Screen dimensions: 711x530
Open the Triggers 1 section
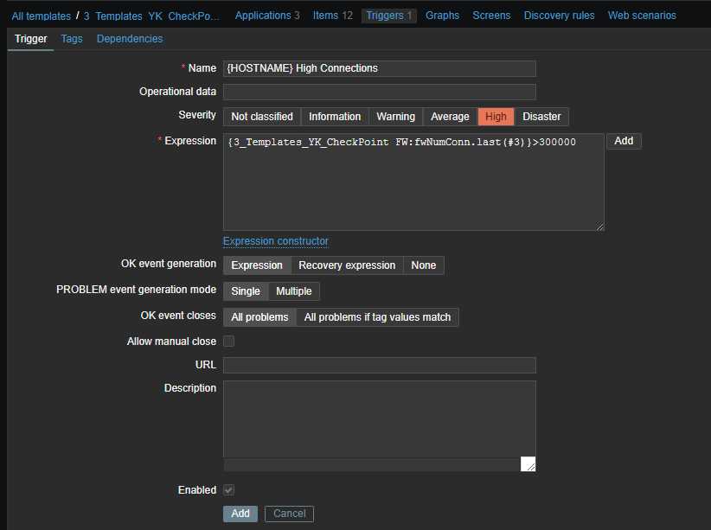[x=388, y=16]
